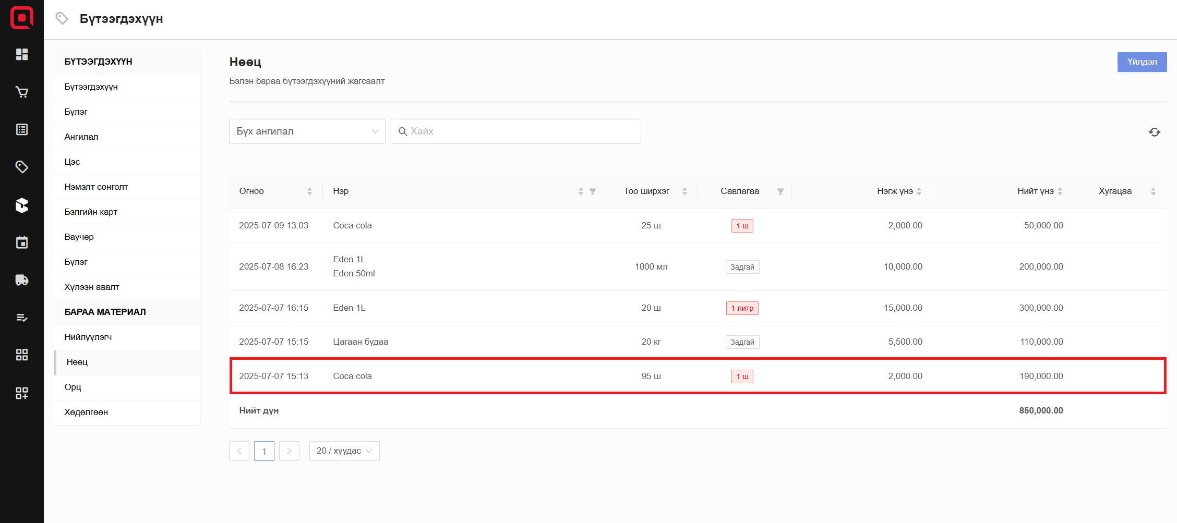Click the refresh icon above the table
1177x523 pixels.
[x=1154, y=132]
